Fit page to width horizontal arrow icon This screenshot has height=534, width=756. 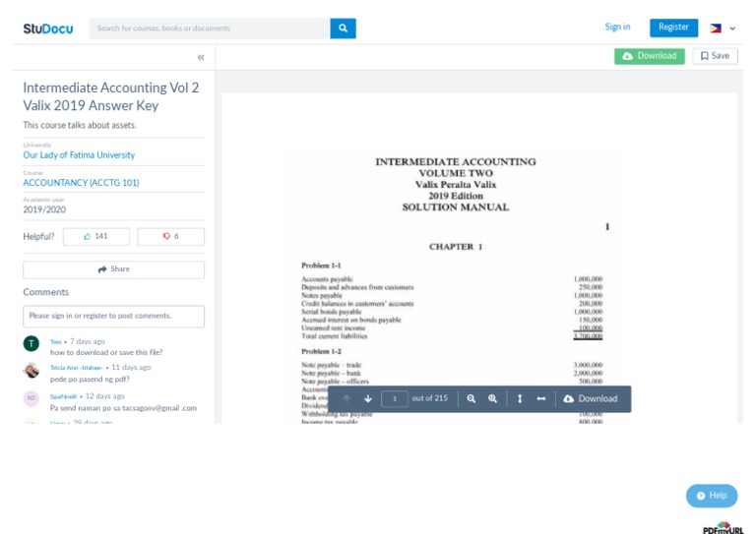[x=541, y=398]
